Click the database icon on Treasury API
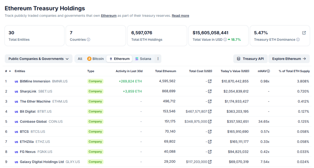This screenshot has width=314, height=168. [239, 59]
